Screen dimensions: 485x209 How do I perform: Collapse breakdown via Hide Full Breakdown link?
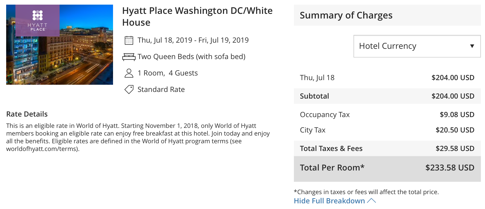pos(329,201)
